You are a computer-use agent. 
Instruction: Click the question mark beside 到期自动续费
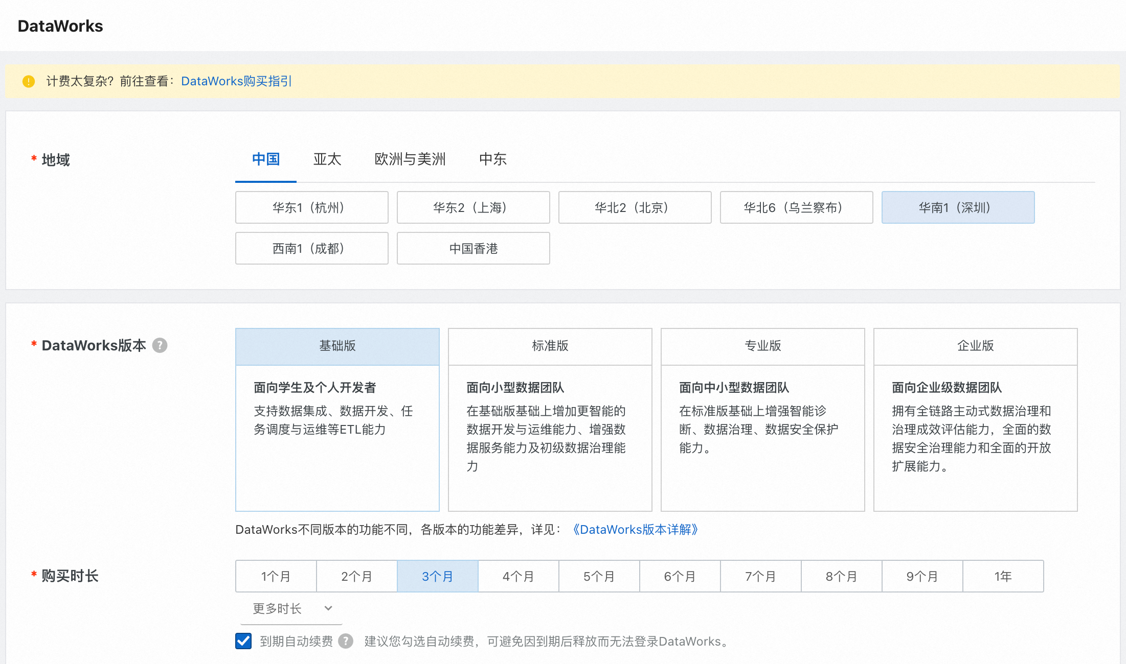[x=346, y=642]
